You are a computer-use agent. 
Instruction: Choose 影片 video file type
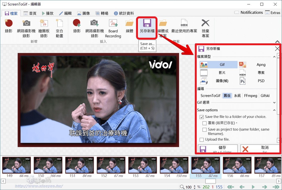(x=219, y=73)
